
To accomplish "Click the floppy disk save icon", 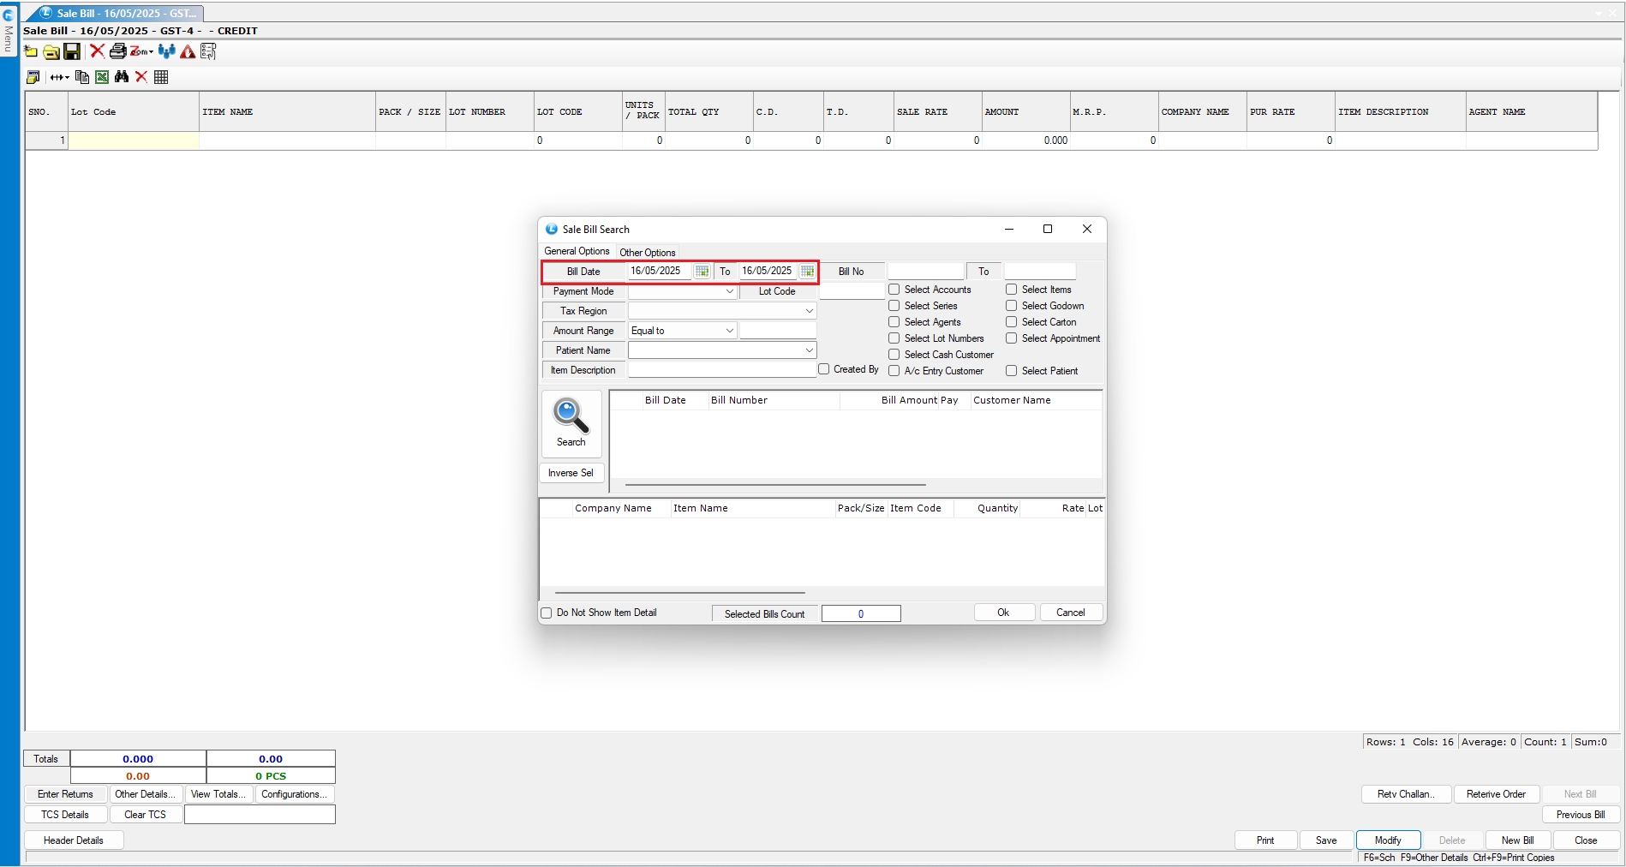I will pyautogui.click(x=73, y=52).
